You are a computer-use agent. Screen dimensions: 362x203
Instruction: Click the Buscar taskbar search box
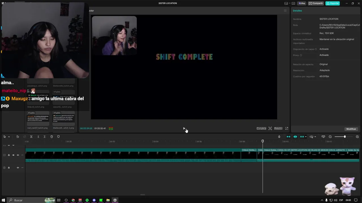pyautogui.click(x=31, y=200)
